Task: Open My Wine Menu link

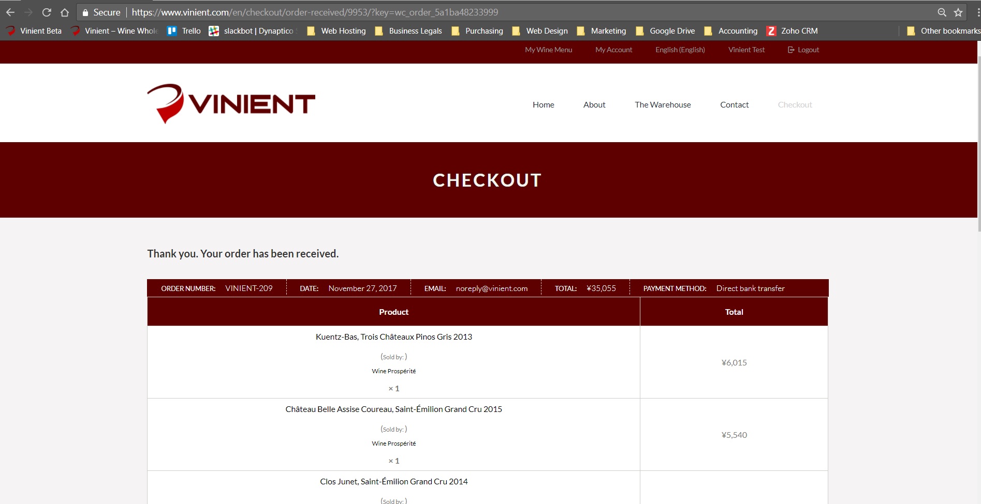Action: (548, 50)
